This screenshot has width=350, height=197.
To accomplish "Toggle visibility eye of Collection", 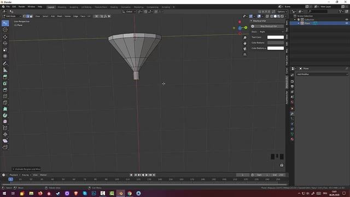I will pos(347,20).
